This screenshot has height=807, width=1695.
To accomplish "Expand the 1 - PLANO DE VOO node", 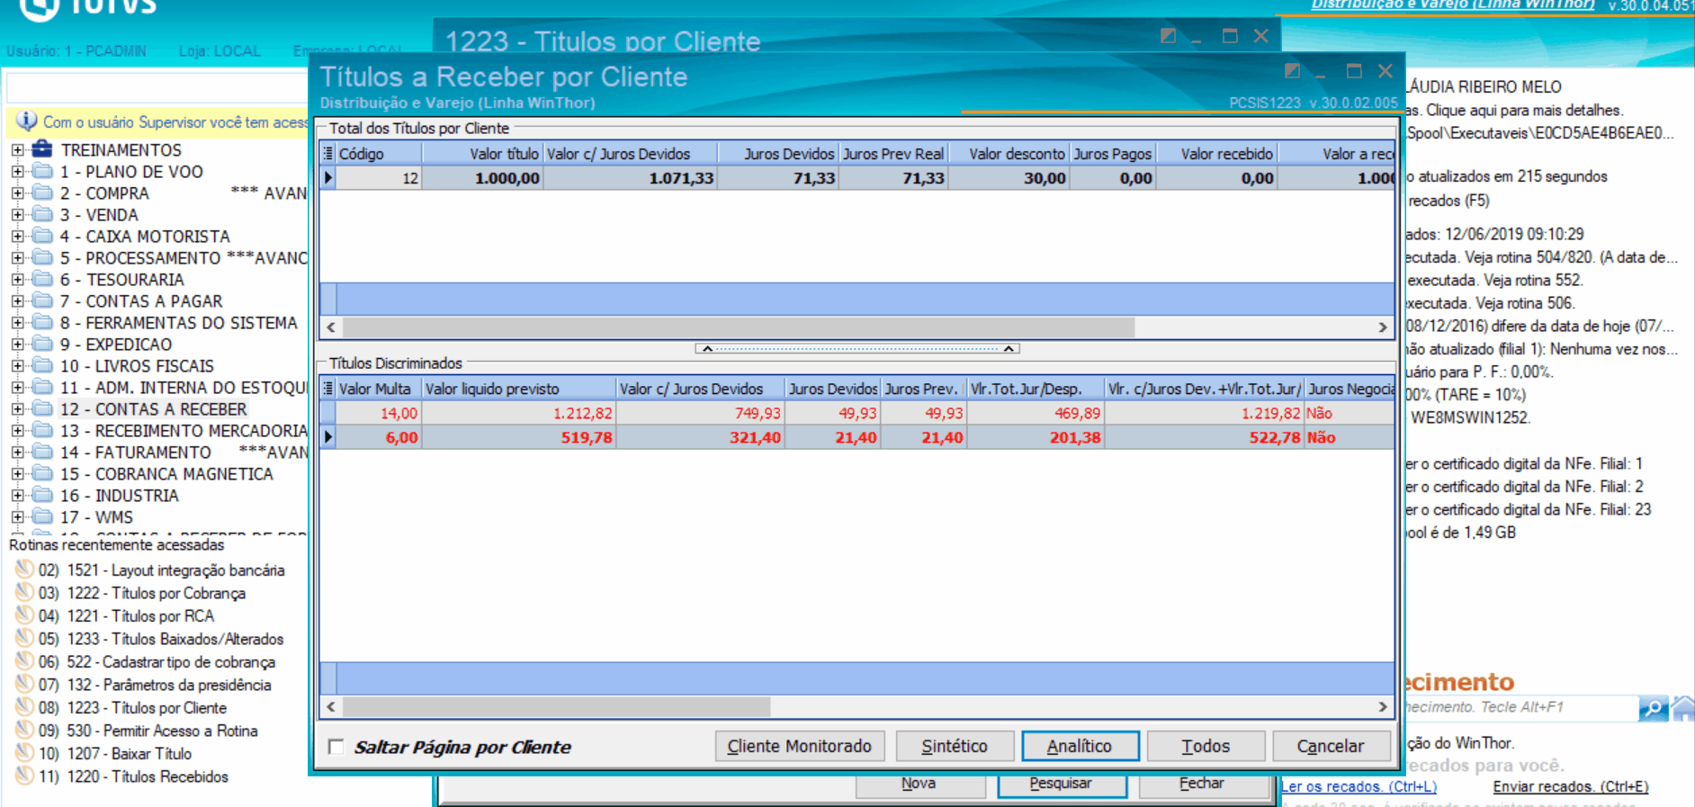I will pos(17,172).
